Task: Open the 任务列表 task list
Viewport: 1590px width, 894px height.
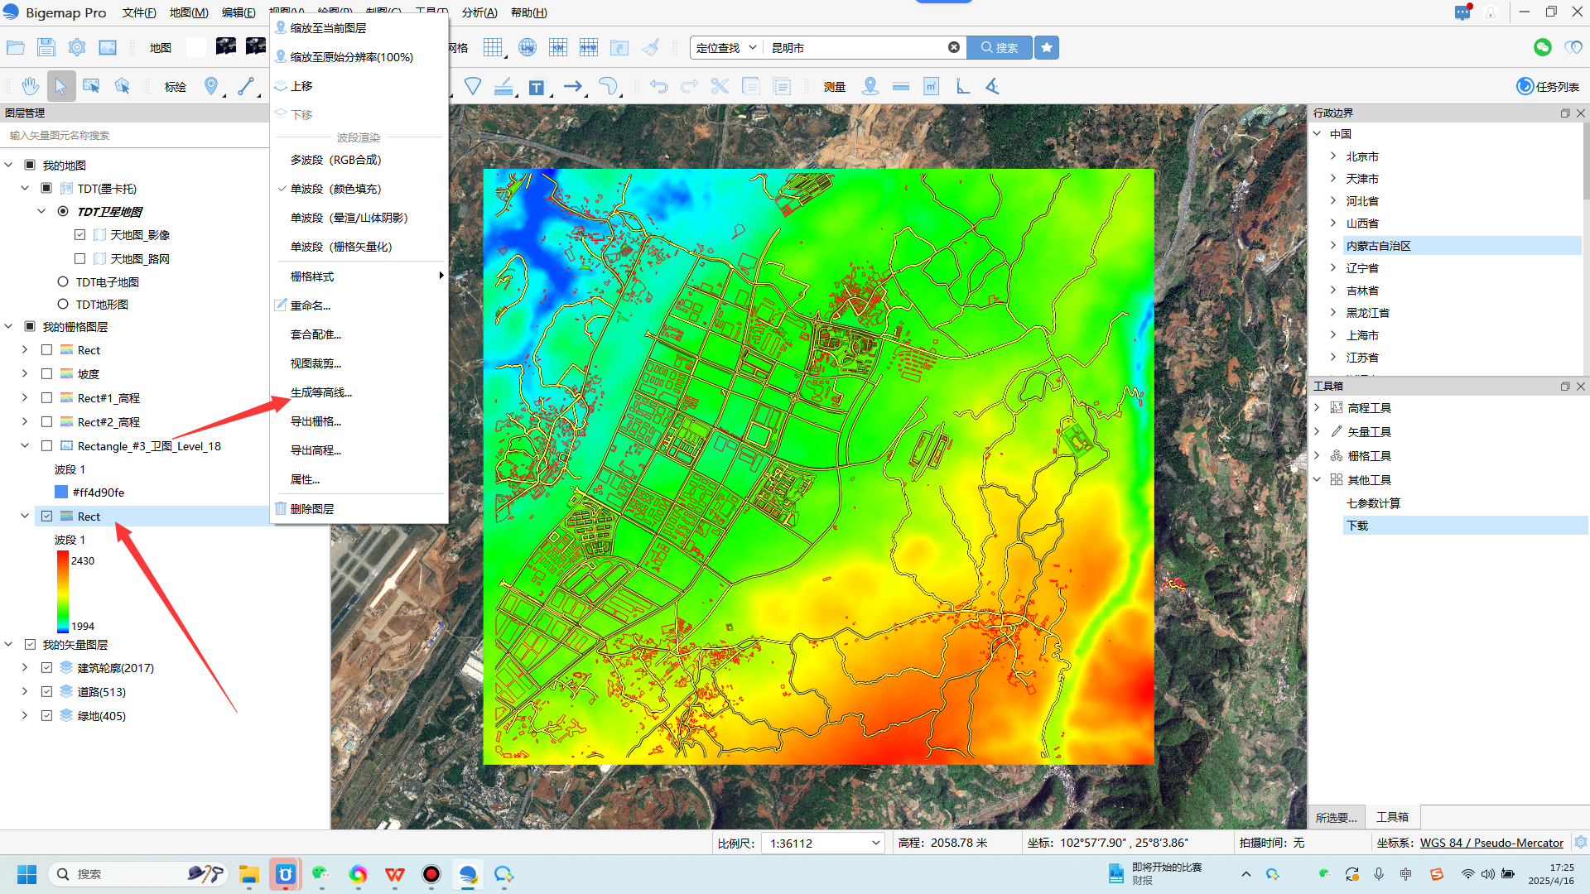Action: [1548, 86]
